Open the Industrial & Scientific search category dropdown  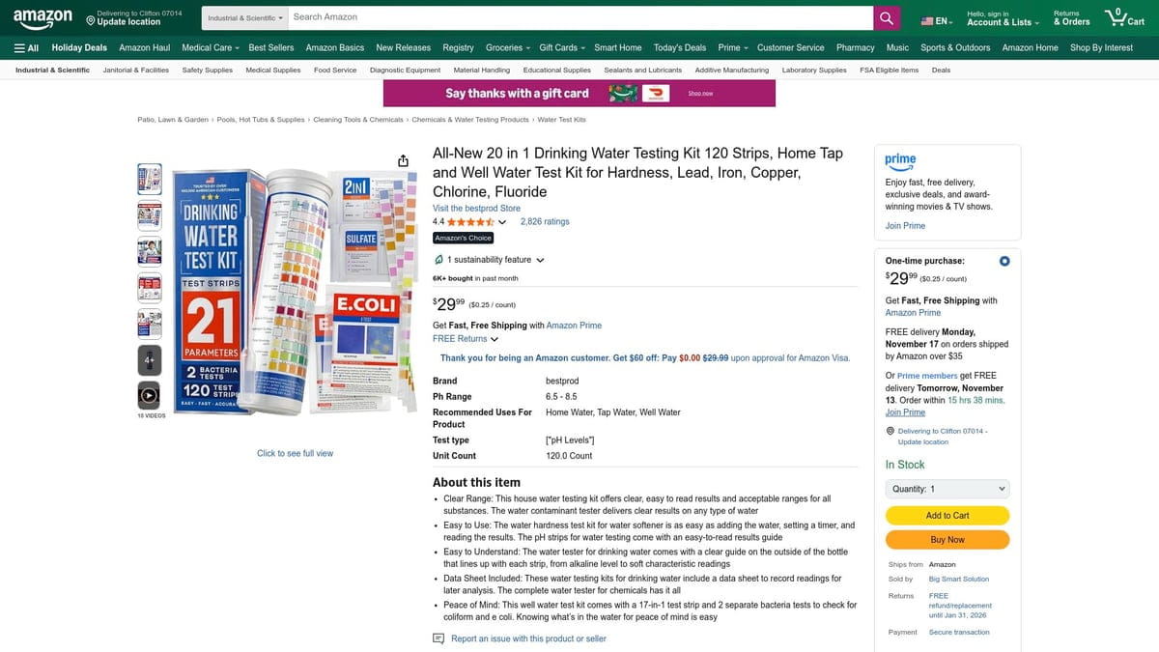click(246, 17)
